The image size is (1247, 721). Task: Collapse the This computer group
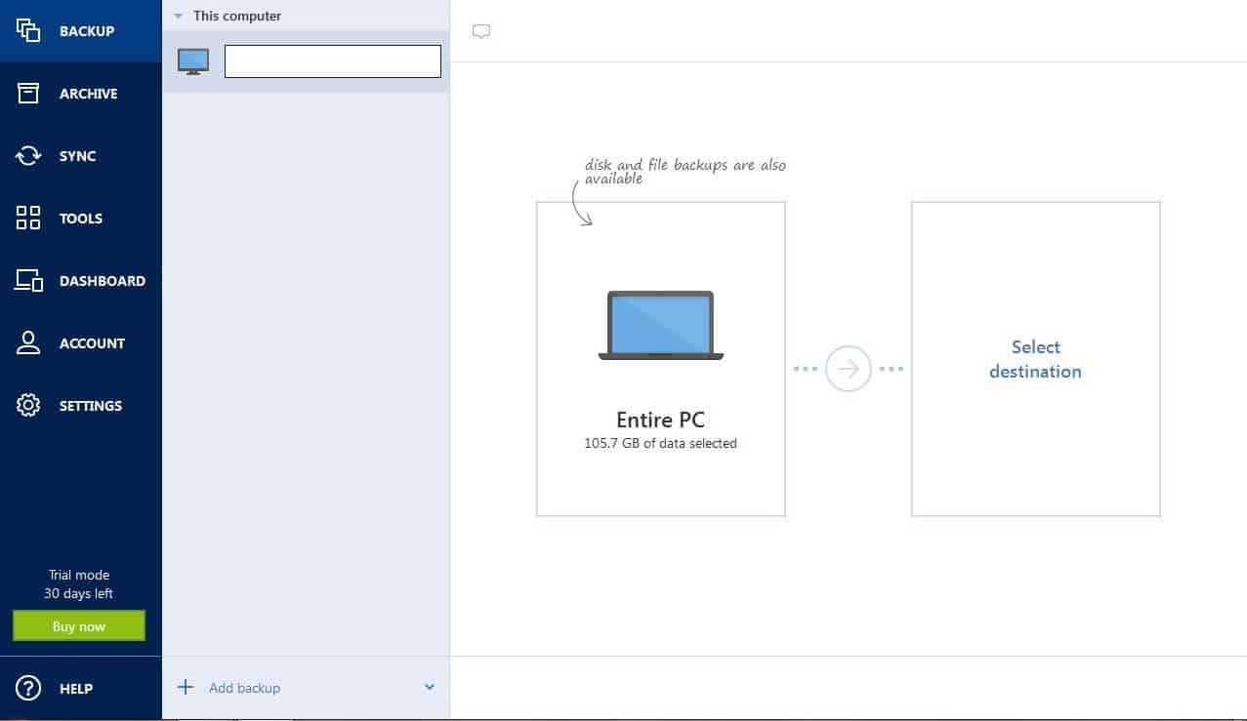pos(178,16)
